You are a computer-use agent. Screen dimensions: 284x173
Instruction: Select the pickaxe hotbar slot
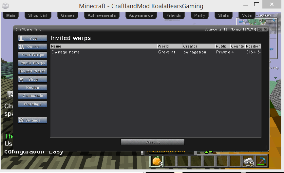(x=261, y=161)
